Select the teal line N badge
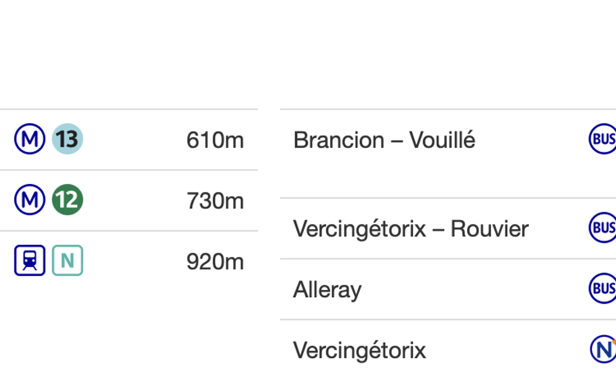The image size is (616, 391). pyautogui.click(x=67, y=260)
